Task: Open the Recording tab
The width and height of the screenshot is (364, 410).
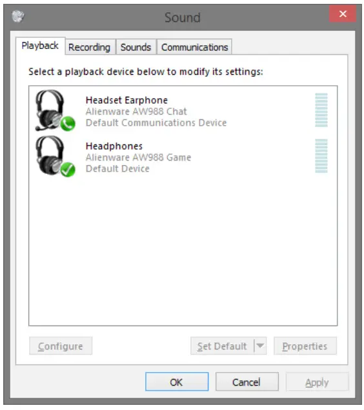Action: [x=90, y=47]
